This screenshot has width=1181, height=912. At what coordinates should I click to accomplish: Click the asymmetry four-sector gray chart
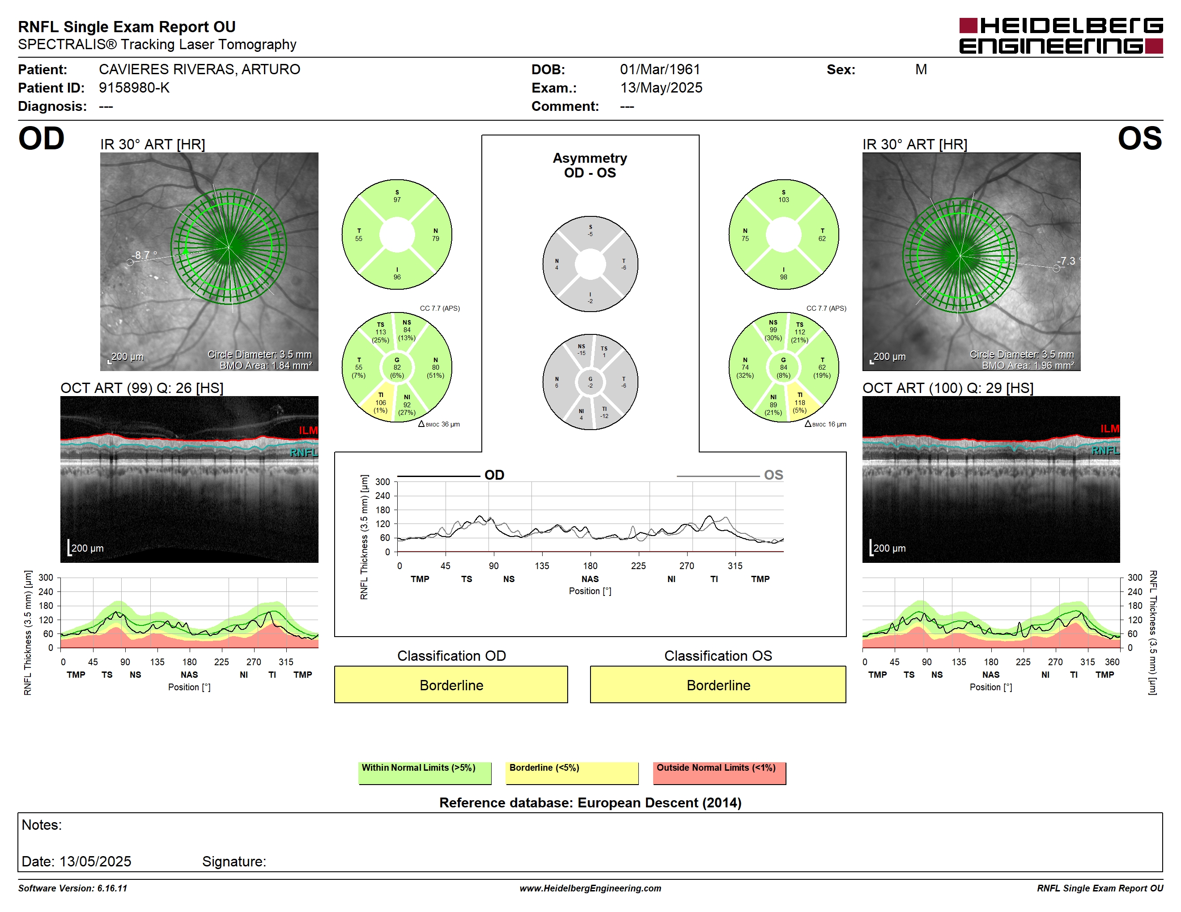(x=590, y=264)
